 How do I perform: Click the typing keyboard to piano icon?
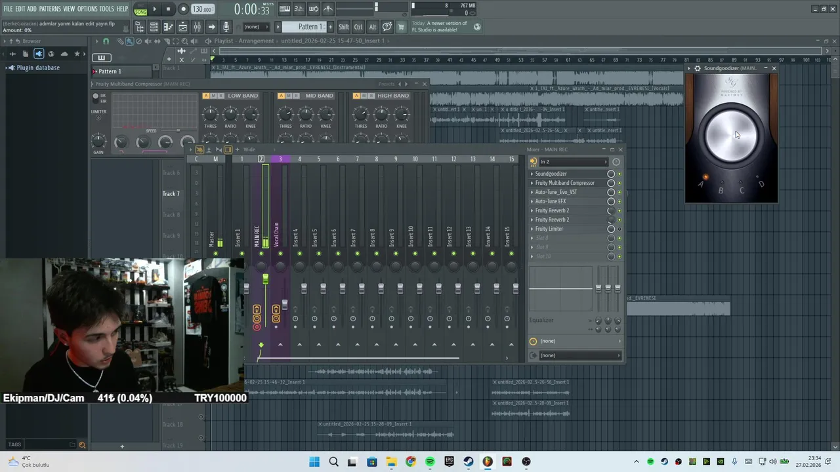click(x=285, y=9)
